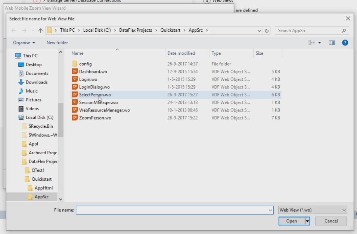The image size is (357, 234).
Task: Click the Dashboard.wo file icon
Action: click(75, 72)
